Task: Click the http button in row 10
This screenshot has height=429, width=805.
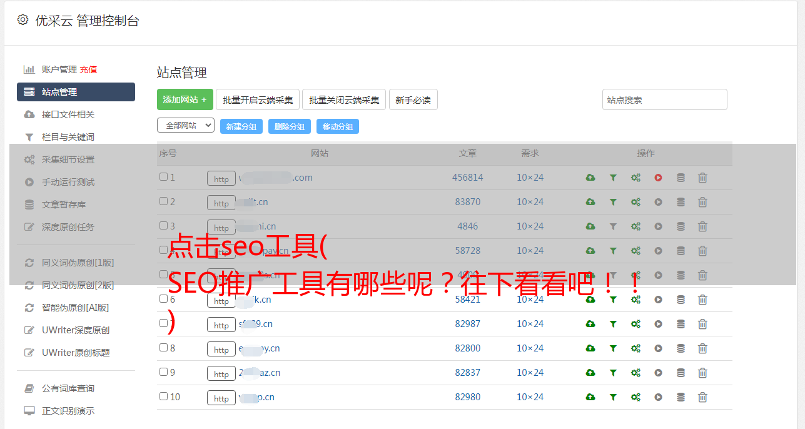Action: coord(221,398)
